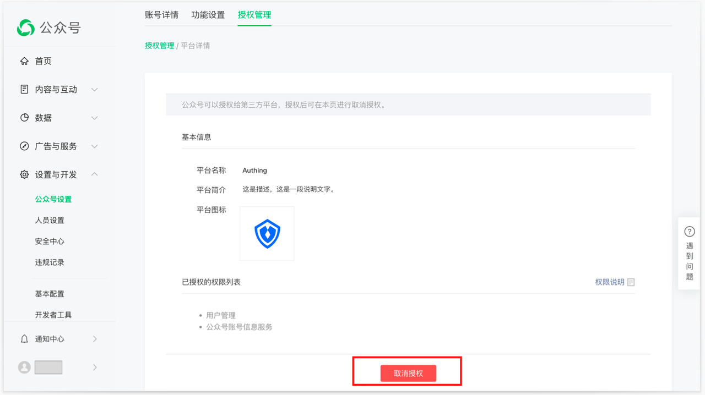The width and height of the screenshot is (705, 395).
Task: Click the 设置与开发 gear icon
Action: [x=24, y=174]
